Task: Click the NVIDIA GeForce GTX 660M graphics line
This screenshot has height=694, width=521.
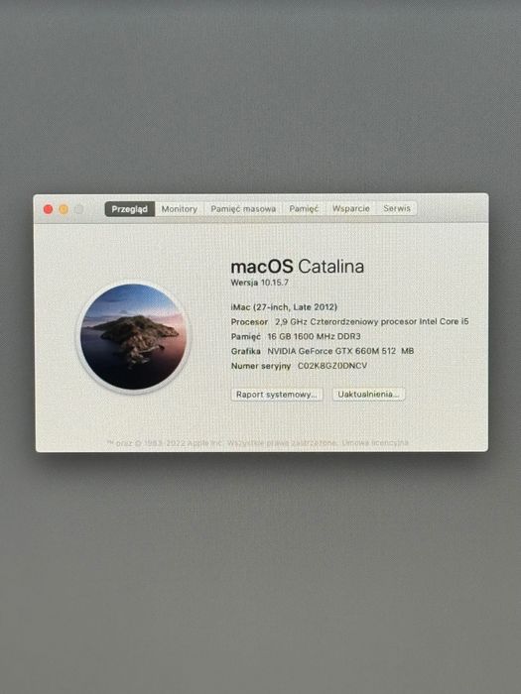Action: tap(323, 351)
